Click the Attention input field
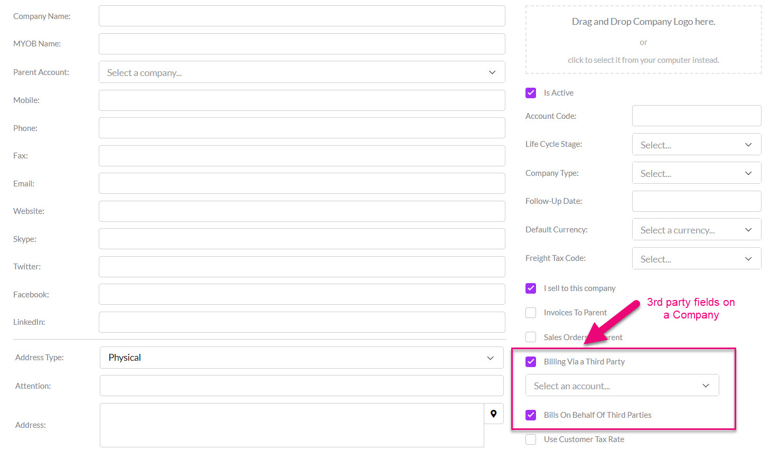 302,386
